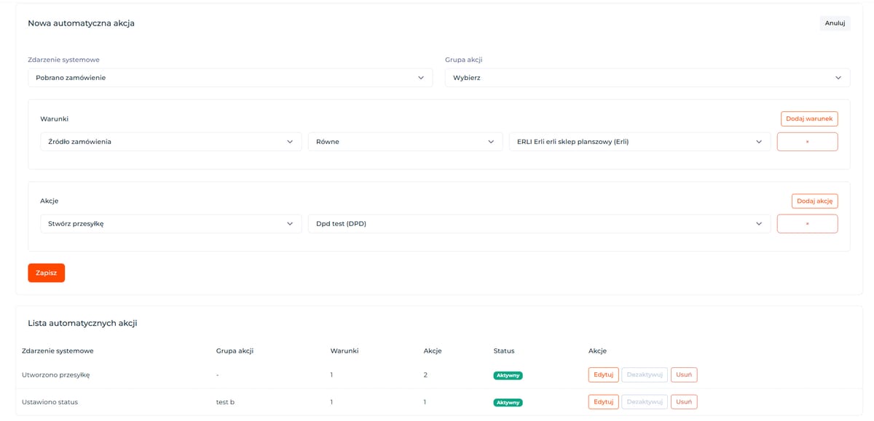
Task: Expand the Stwórz przesyłkę action dropdown
Action: 170,224
